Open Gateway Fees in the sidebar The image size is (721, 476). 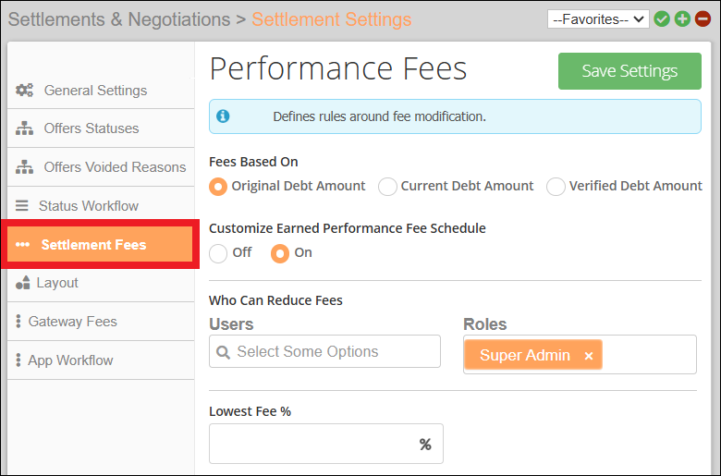pyautogui.click(x=101, y=321)
